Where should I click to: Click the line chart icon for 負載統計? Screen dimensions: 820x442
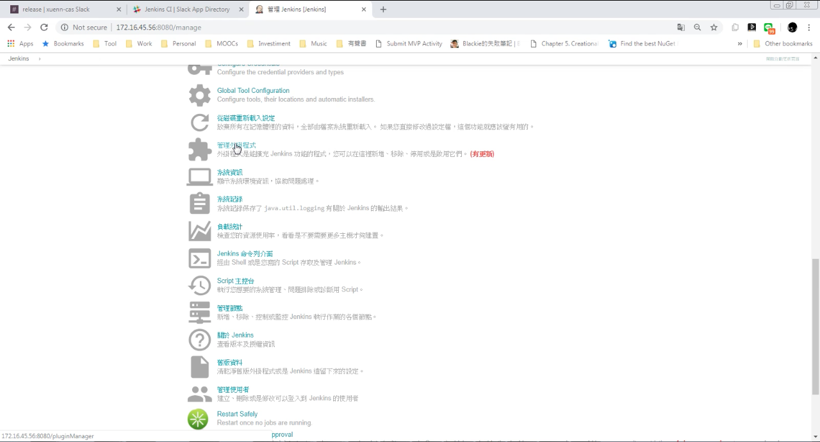tap(199, 231)
